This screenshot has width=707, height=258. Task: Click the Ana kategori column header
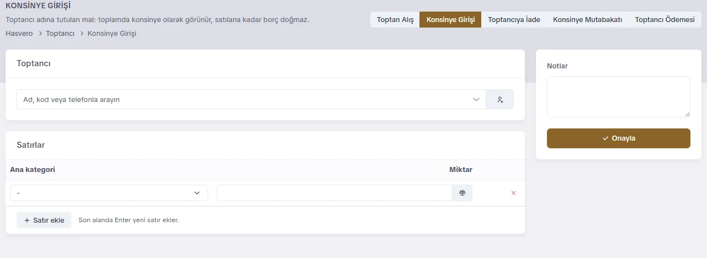33,169
